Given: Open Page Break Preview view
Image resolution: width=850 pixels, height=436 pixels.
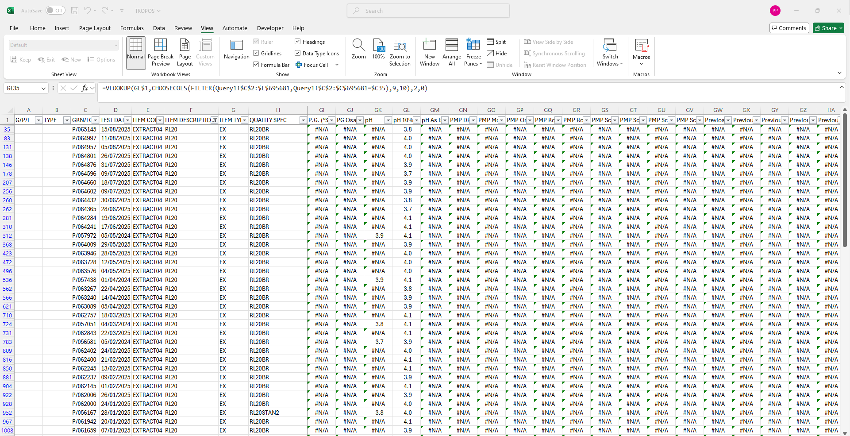Looking at the screenshot, I should (x=161, y=53).
